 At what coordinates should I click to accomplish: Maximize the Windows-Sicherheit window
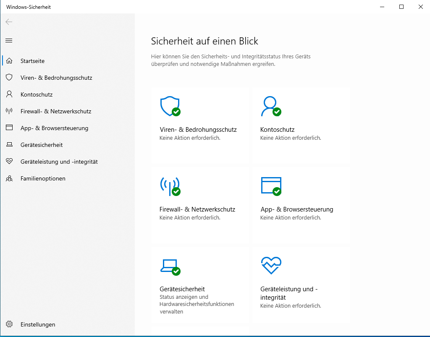click(x=401, y=7)
